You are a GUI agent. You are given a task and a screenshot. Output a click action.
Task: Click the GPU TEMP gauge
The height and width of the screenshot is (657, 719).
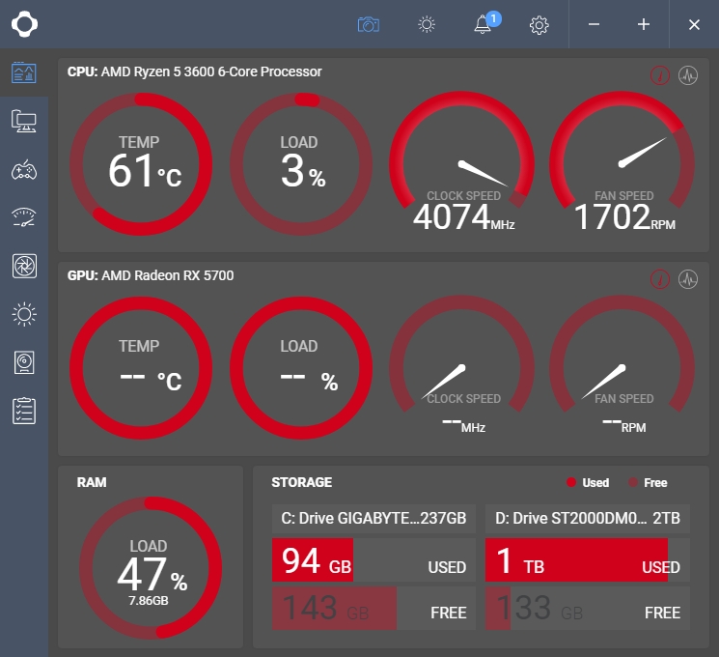click(141, 368)
